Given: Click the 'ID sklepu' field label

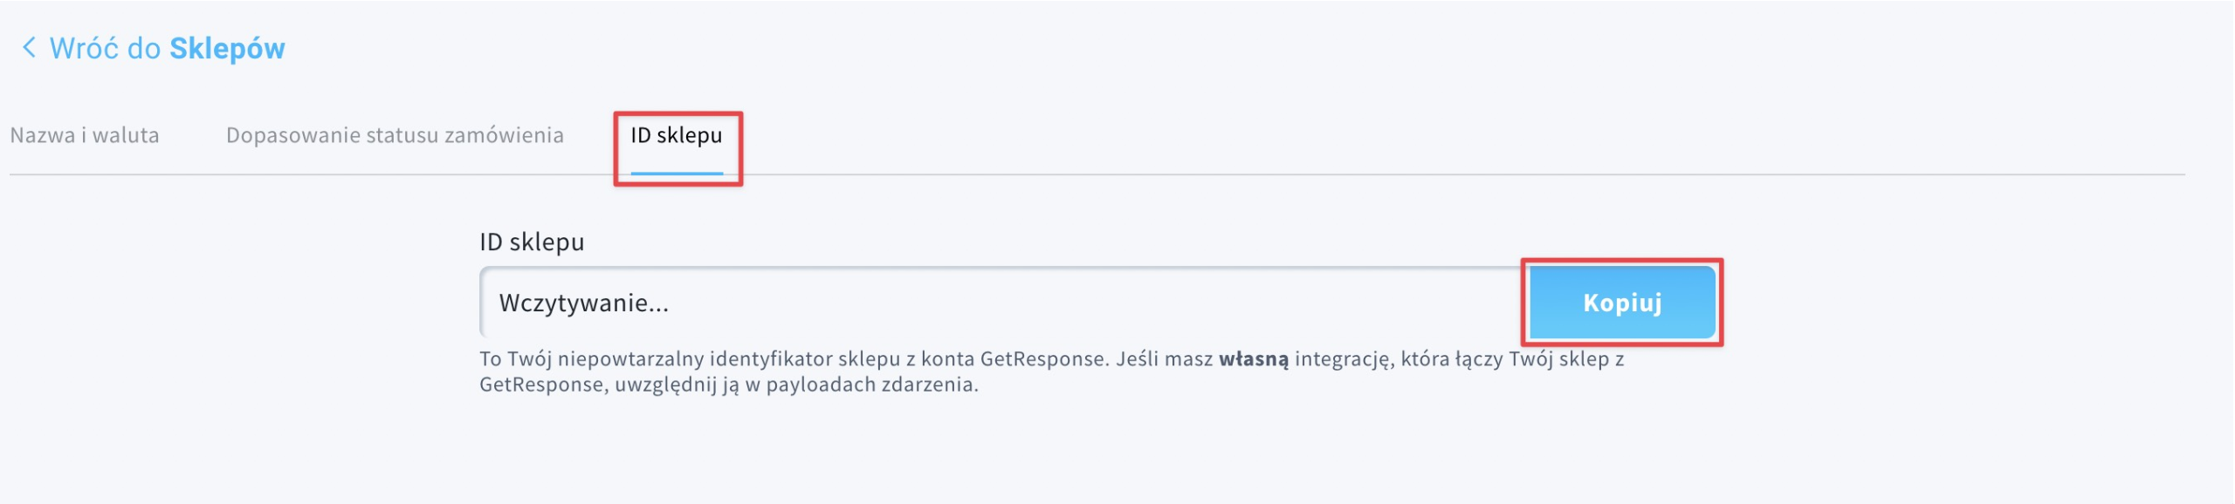Looking at the screenshot, I should (532, 242).
